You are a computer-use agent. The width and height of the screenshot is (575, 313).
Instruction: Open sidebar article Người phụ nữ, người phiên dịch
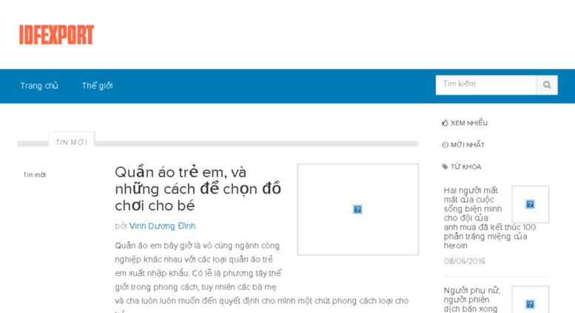pos(472,300)
